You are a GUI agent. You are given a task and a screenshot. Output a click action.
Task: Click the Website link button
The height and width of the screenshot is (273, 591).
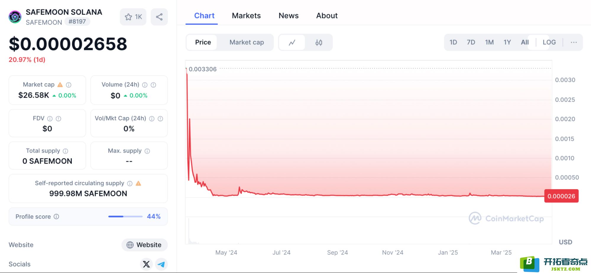pyautogui.click(x=145, y=245)
